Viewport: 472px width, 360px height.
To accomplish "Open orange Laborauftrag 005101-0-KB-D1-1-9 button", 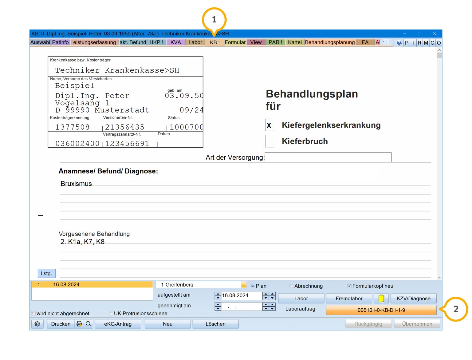I will pos(381,310).
